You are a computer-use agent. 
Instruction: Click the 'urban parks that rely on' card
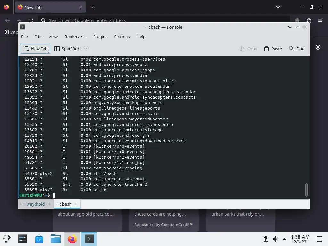pyautogui.click(x=241, y=220)
